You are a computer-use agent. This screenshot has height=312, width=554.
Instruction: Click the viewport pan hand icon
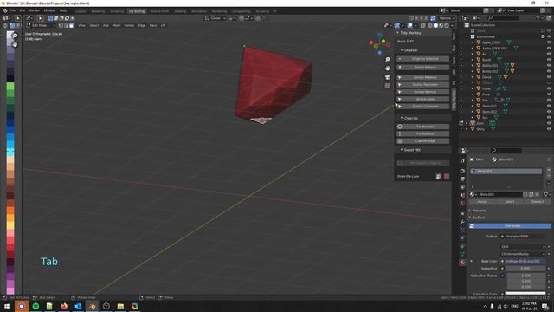388,68
